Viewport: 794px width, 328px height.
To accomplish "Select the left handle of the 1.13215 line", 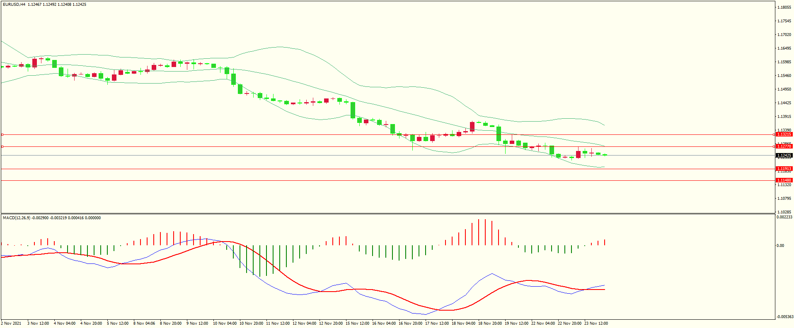I will [x=2, y=134].
